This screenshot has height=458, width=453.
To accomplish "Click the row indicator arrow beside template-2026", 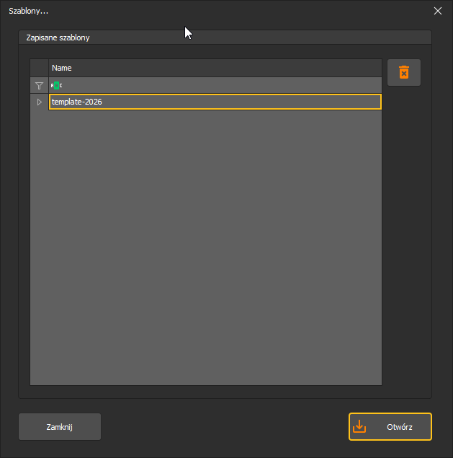I will click(40, 102).
